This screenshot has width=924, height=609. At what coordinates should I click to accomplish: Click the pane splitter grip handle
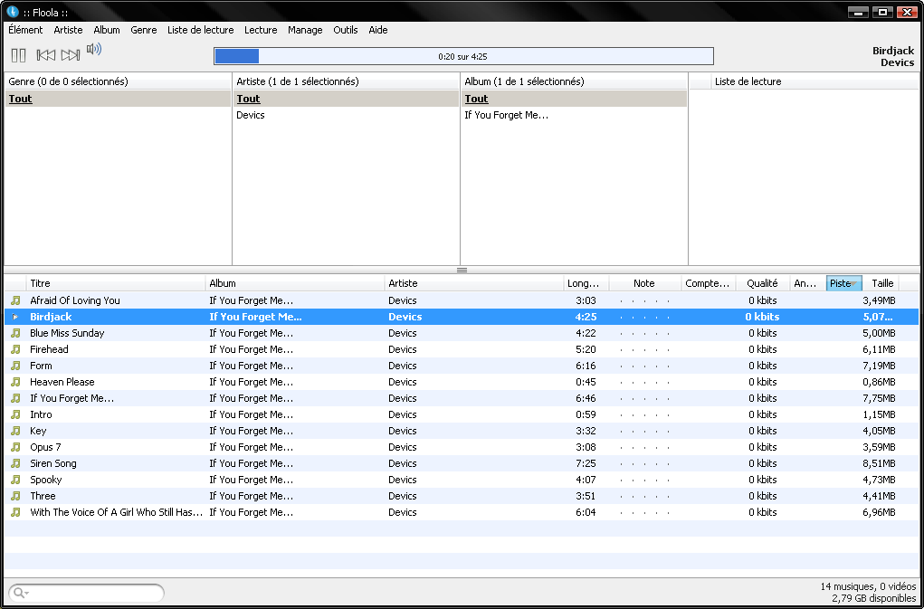point(462,270)
